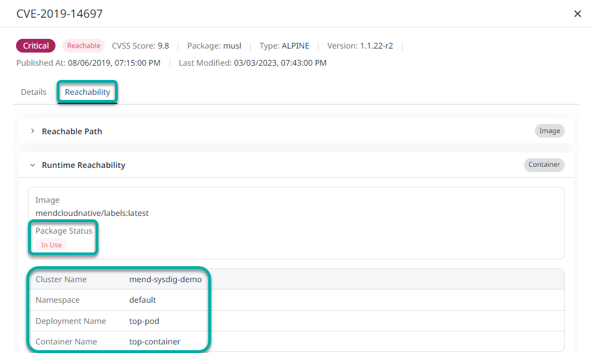Click the top-container container name value
This screenshot has width=591, height=353.
tap(154, 342)
